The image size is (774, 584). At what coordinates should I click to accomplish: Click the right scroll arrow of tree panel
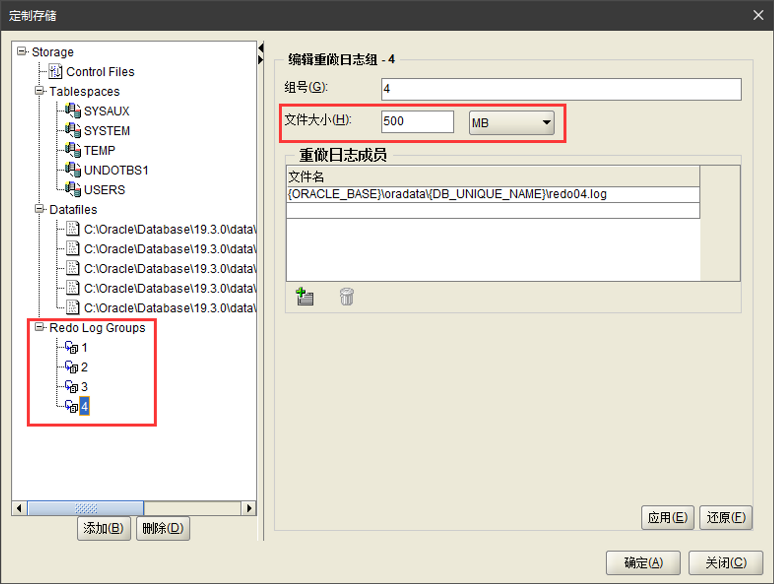249,508
